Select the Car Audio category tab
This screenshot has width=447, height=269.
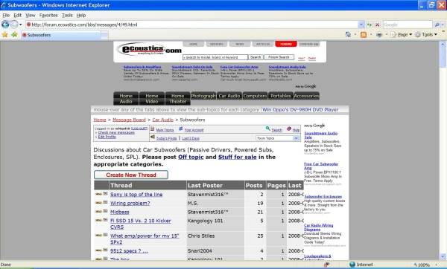[229, 96]
